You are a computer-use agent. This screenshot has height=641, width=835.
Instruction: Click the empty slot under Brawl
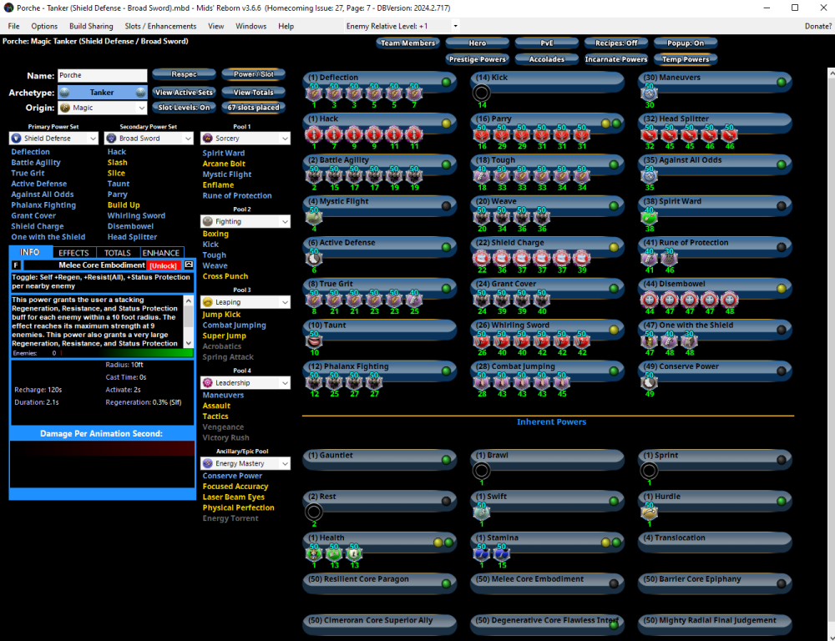pyautogui.click(x=481, y=471)
